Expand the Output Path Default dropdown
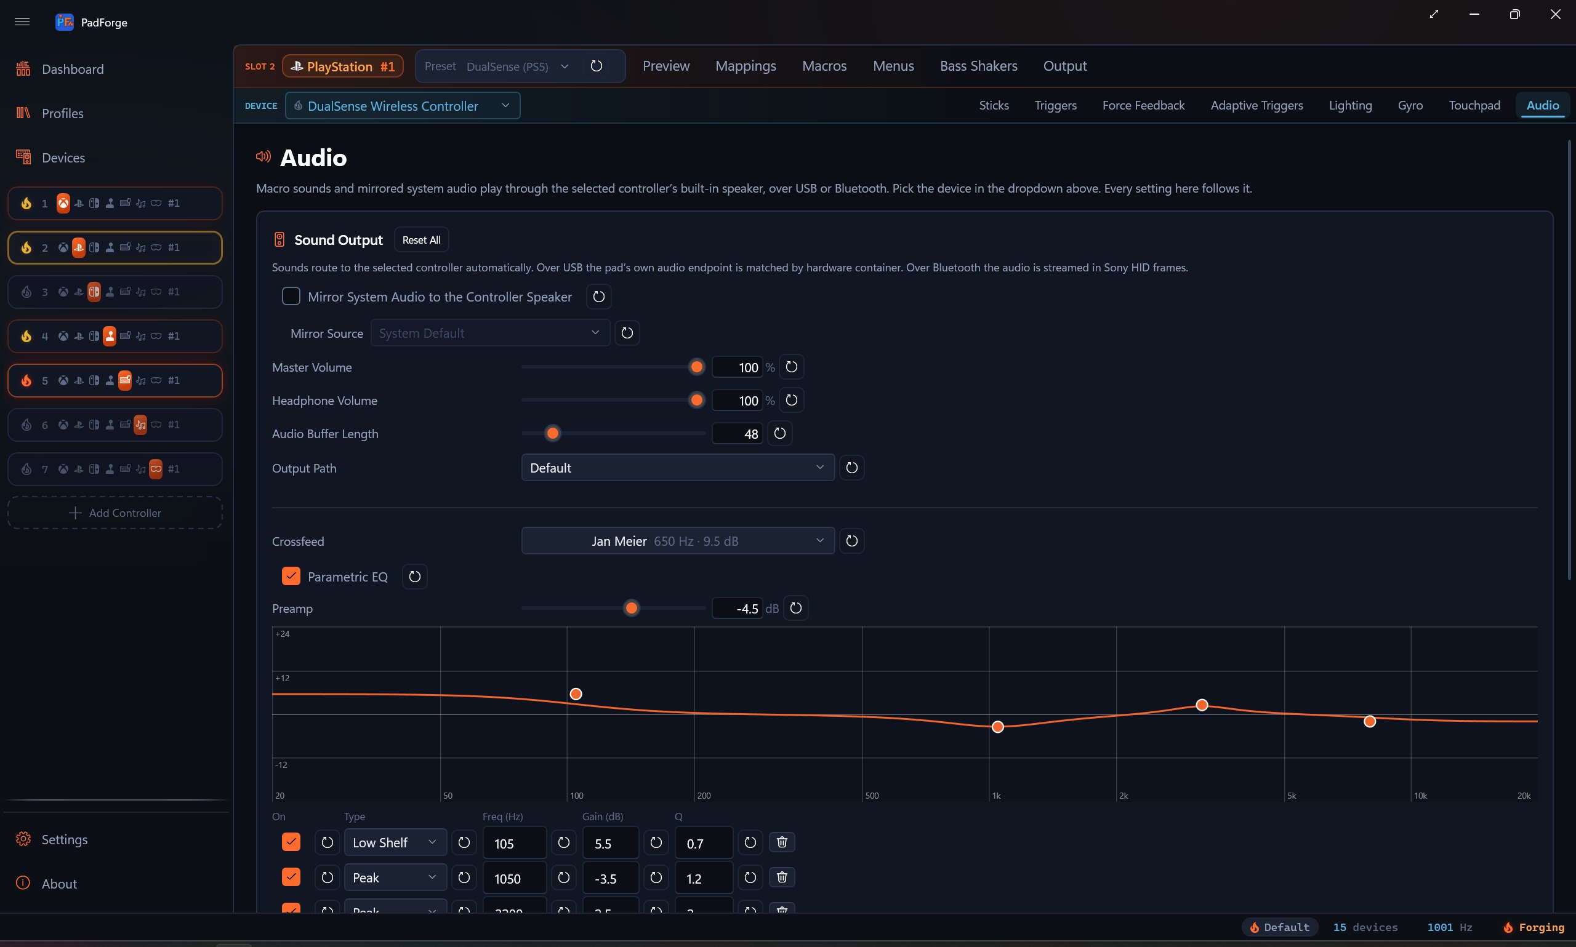Viewport: 1576px width, 947px height. click(x=678, y=468)
